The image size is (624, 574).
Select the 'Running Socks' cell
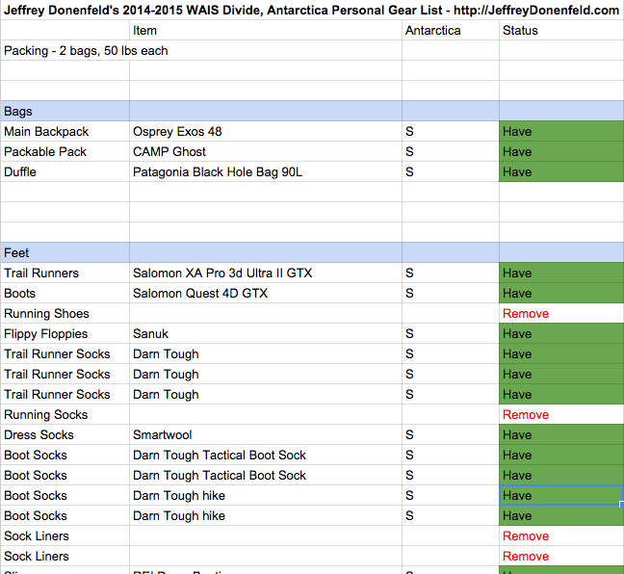[65, 415]
